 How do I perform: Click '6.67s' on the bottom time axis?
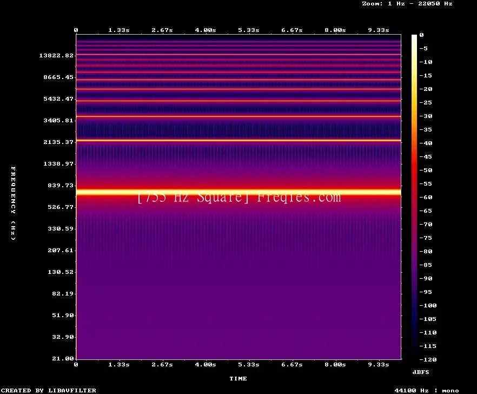(291, 364)
